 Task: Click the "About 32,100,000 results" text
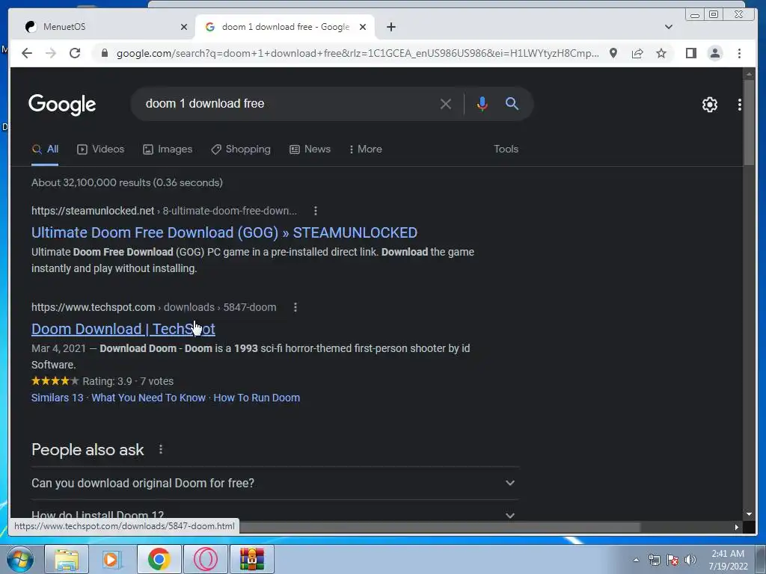point(127,182)
